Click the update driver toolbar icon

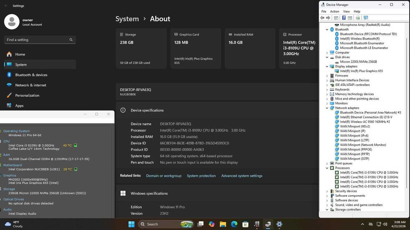tap(358, 18)
